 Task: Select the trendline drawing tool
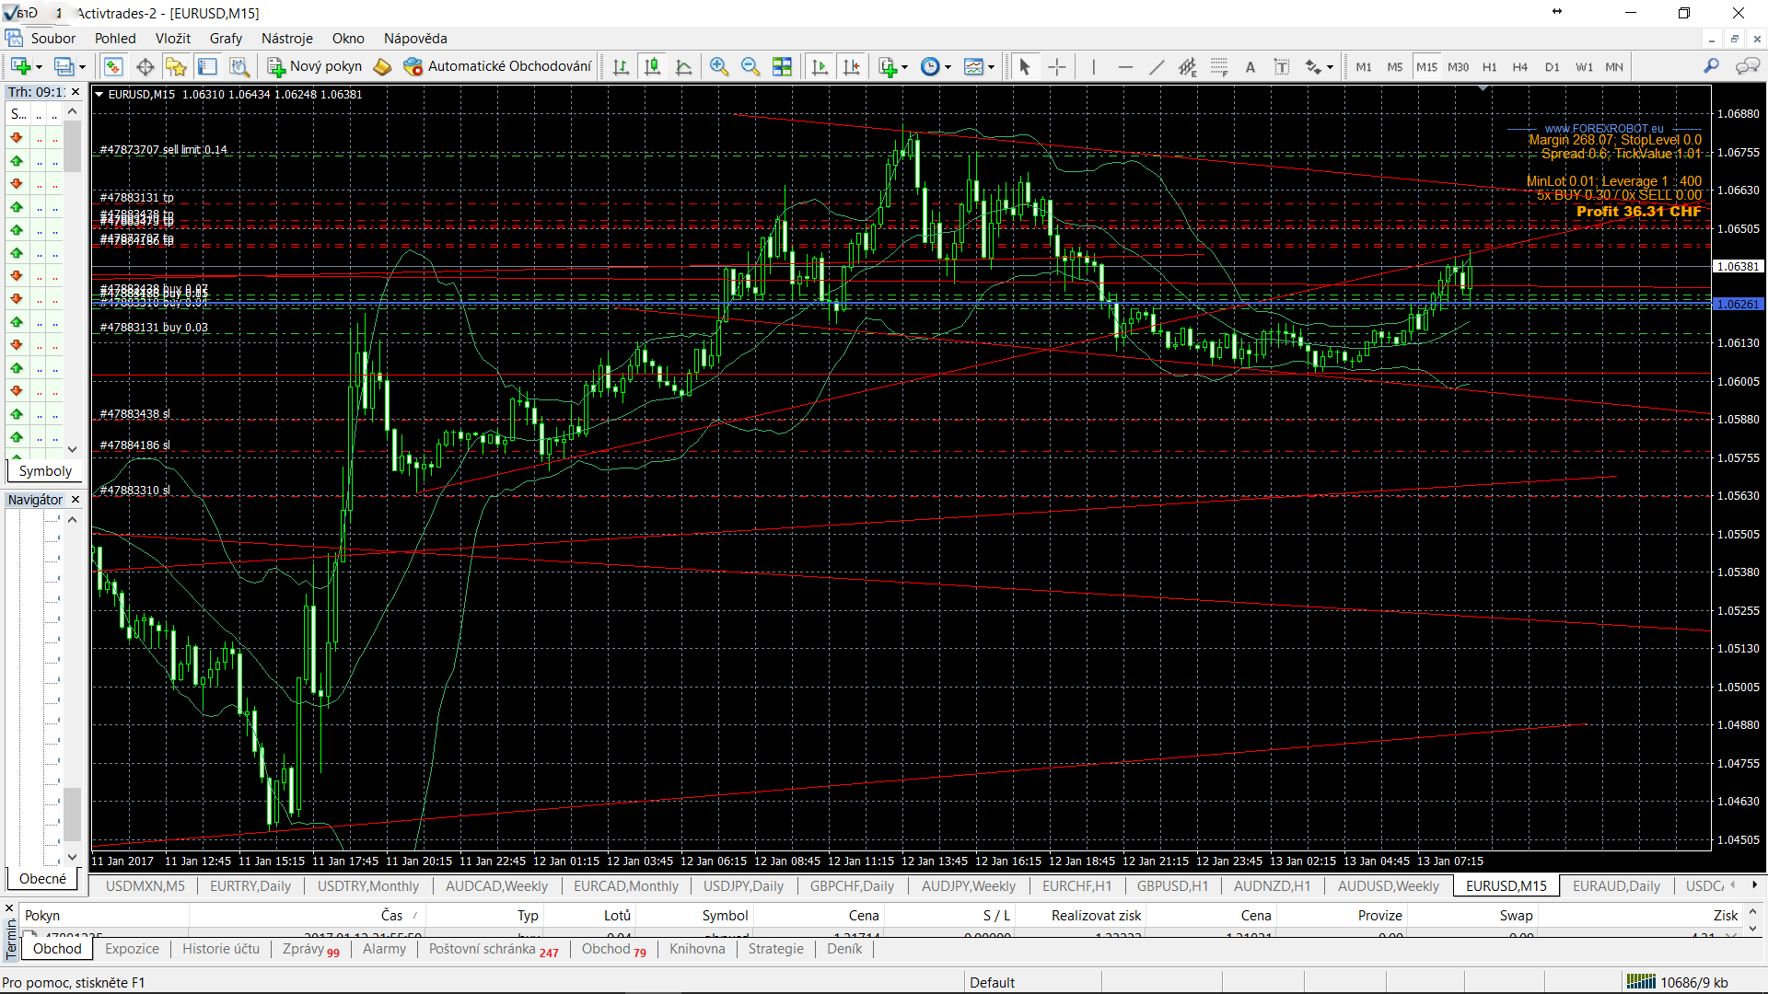tap(1157, 66)
